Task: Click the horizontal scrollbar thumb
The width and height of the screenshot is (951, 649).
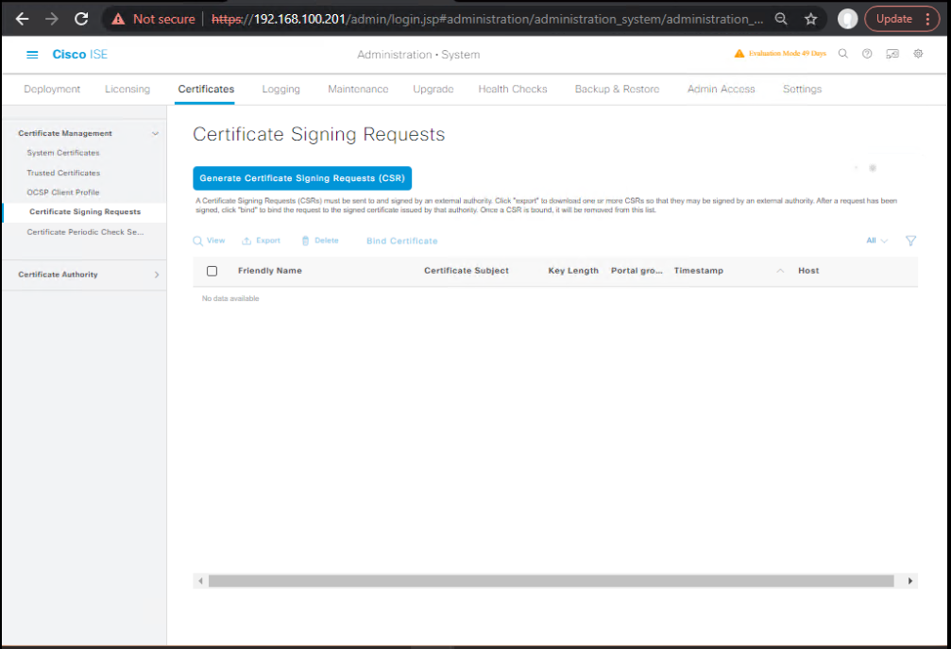Action: tap(552, 581)
